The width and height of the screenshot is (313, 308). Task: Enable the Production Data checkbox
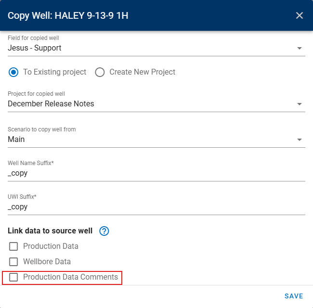point(13,246)
